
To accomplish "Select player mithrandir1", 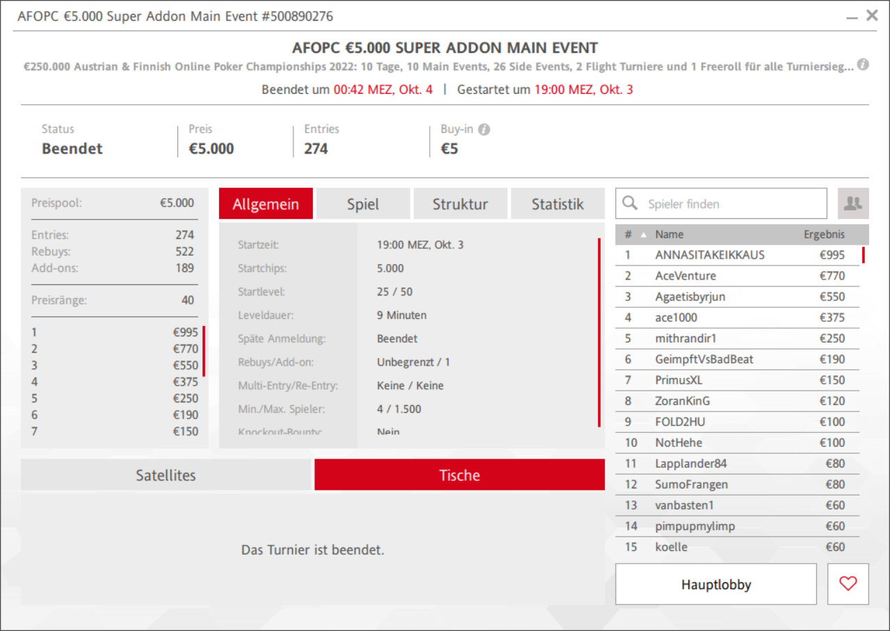I will tap(737, 338).
